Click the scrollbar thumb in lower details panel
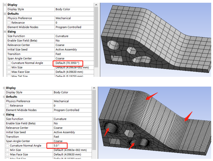The image size is (213, 161). pyautogui.click(x=94, y=120)
